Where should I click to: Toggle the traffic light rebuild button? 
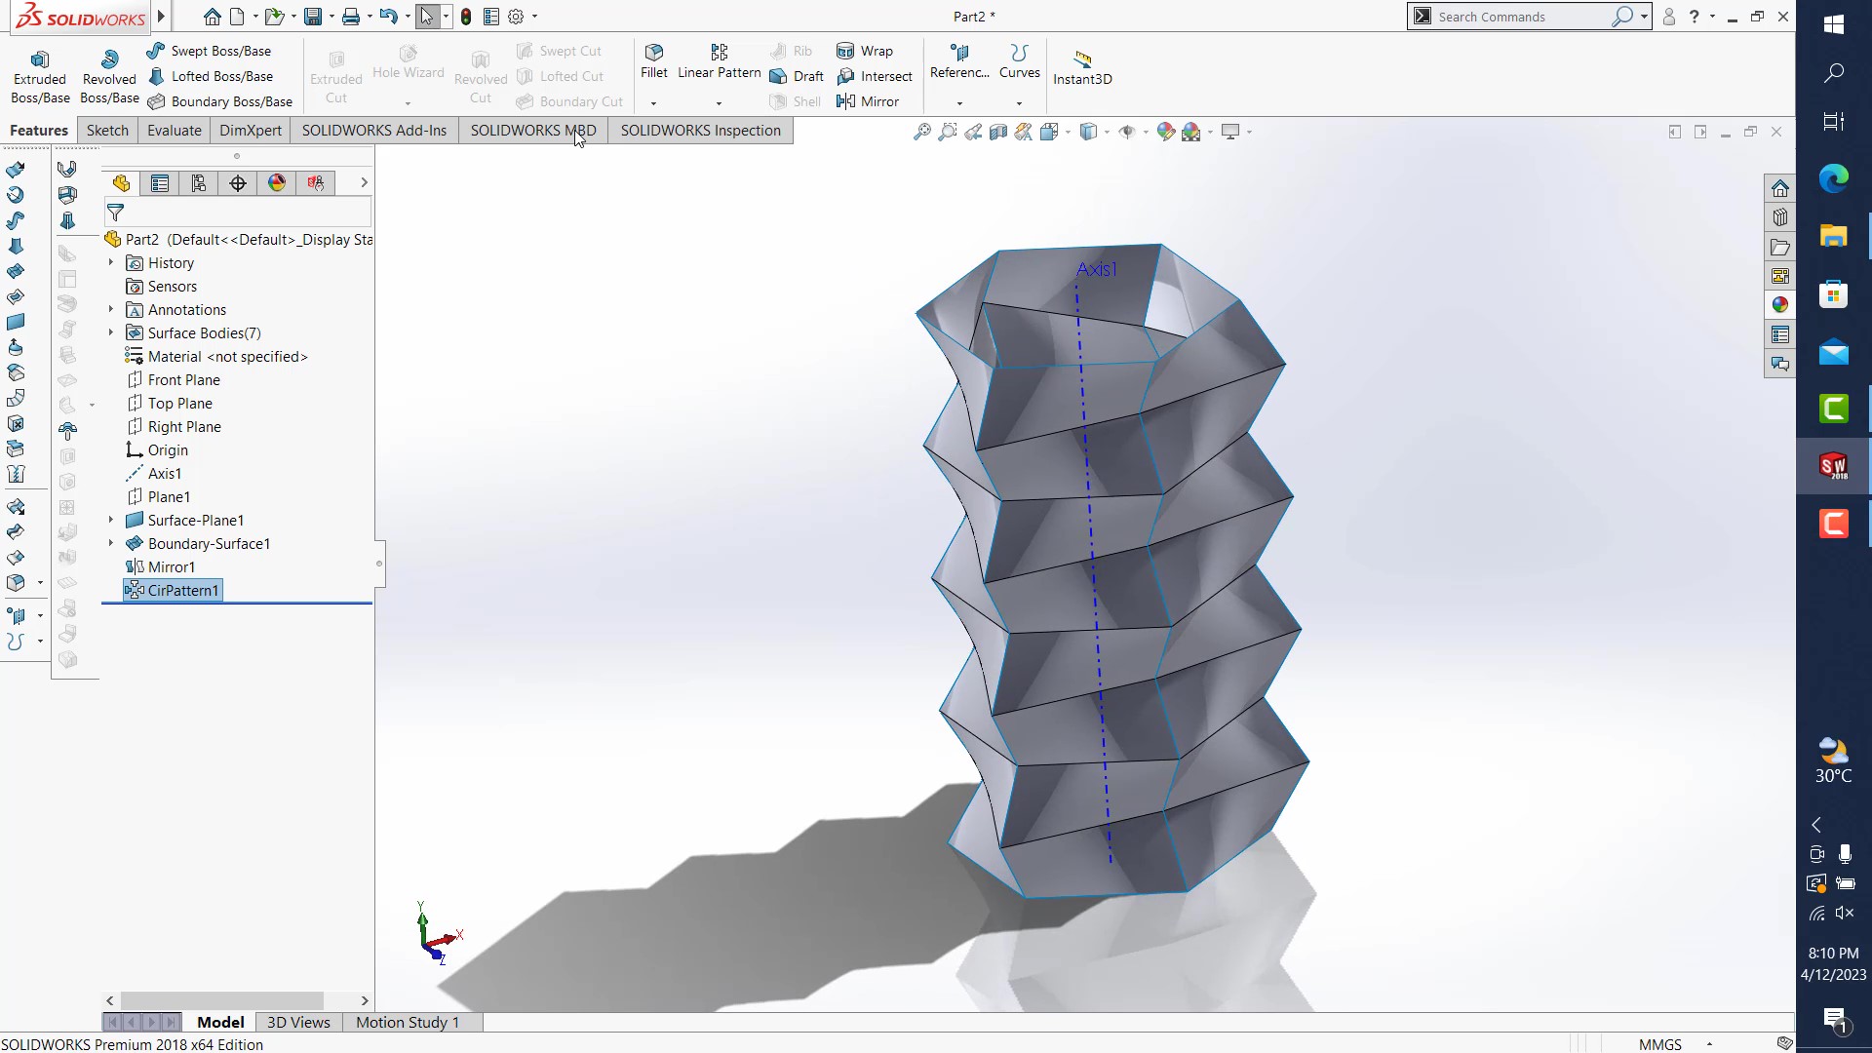click(x=466, y=17)
